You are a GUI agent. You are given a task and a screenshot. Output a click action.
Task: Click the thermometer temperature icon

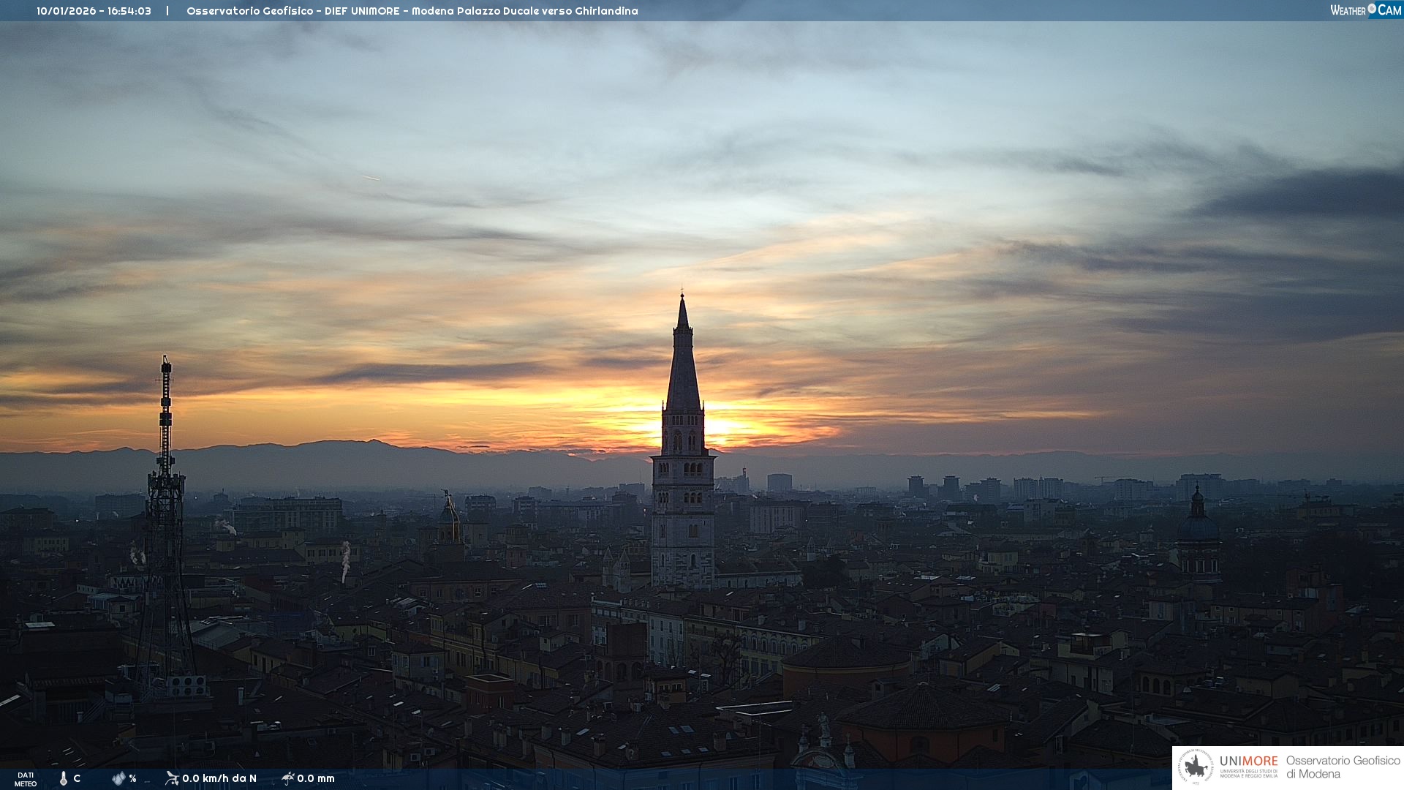(64, 778)
